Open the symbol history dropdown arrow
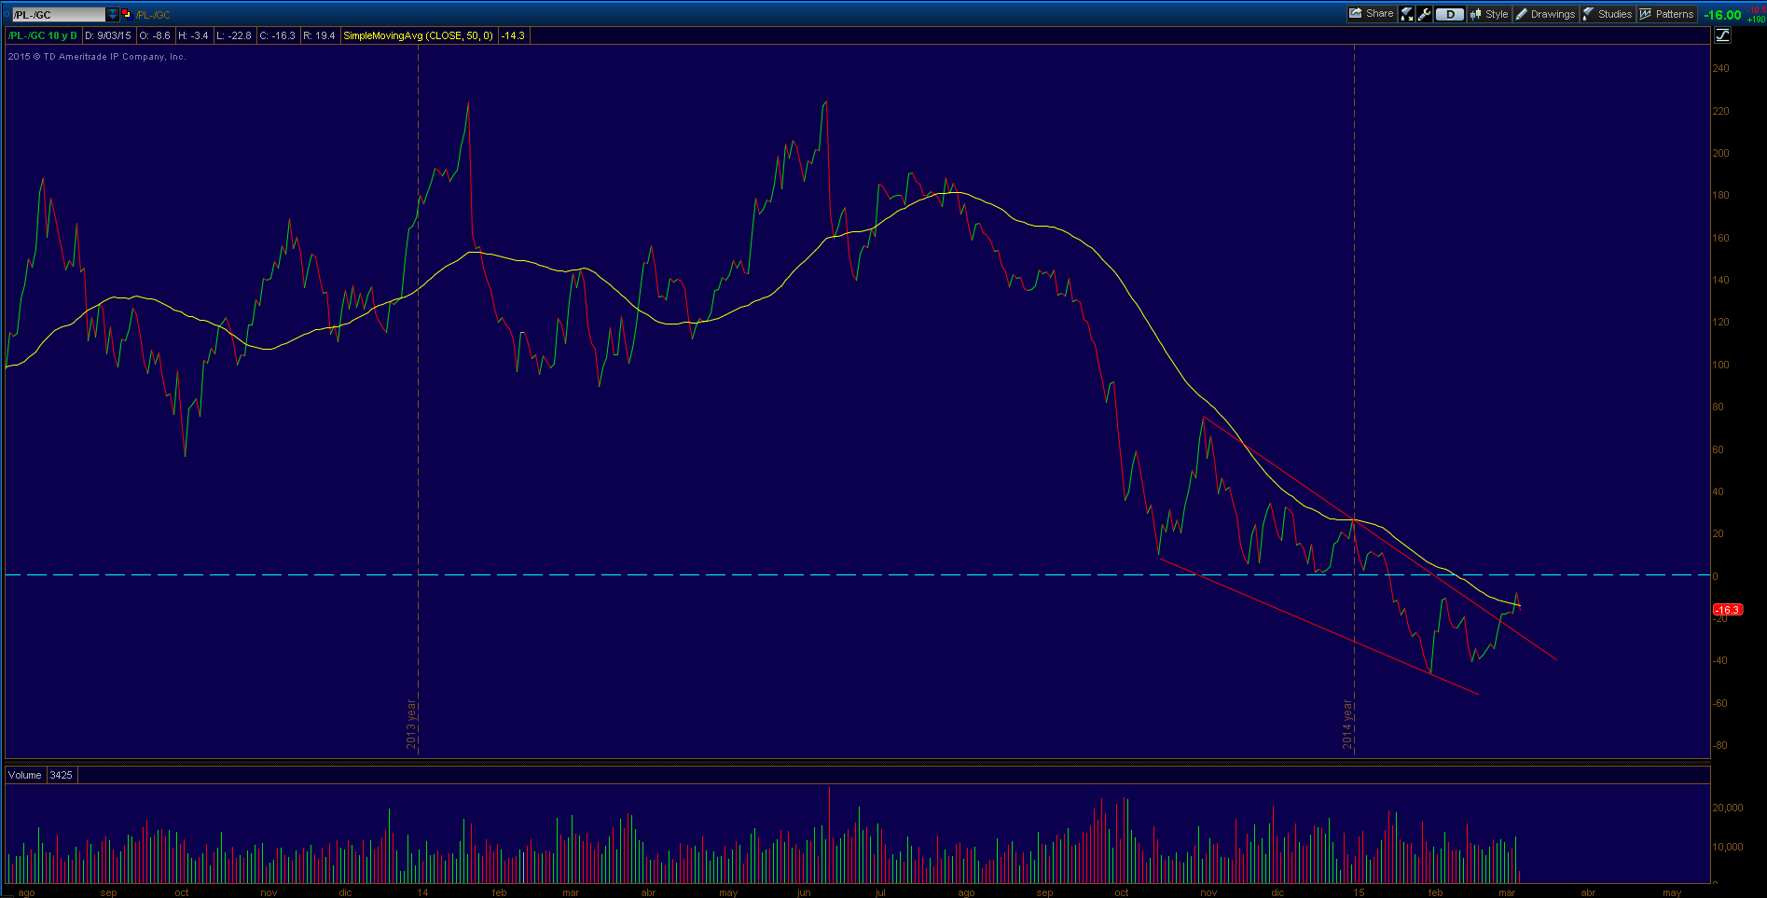Image resolution: width=1767 pixels, height=898 pixels. click(x=113, y=14)
